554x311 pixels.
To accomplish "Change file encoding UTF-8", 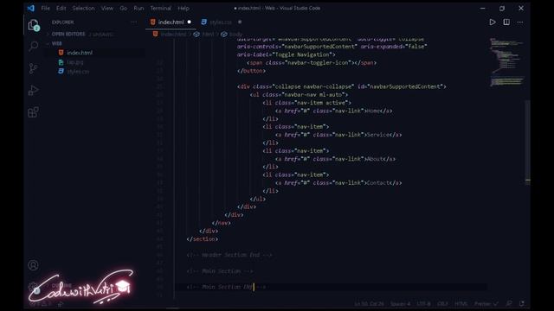I will point(423,303).
